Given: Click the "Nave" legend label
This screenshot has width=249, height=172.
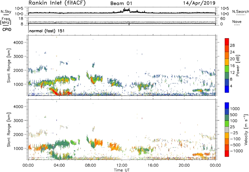Looking at the screenshot, I should [237, 21].
